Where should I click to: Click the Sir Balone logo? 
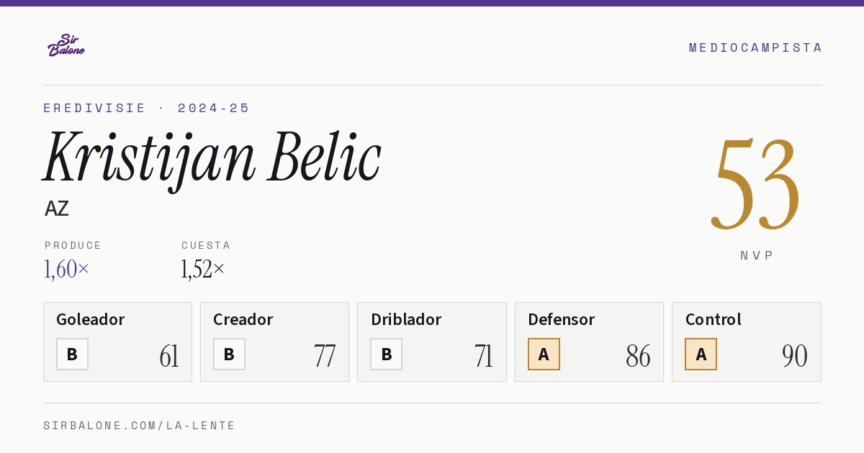click(66, 45)
